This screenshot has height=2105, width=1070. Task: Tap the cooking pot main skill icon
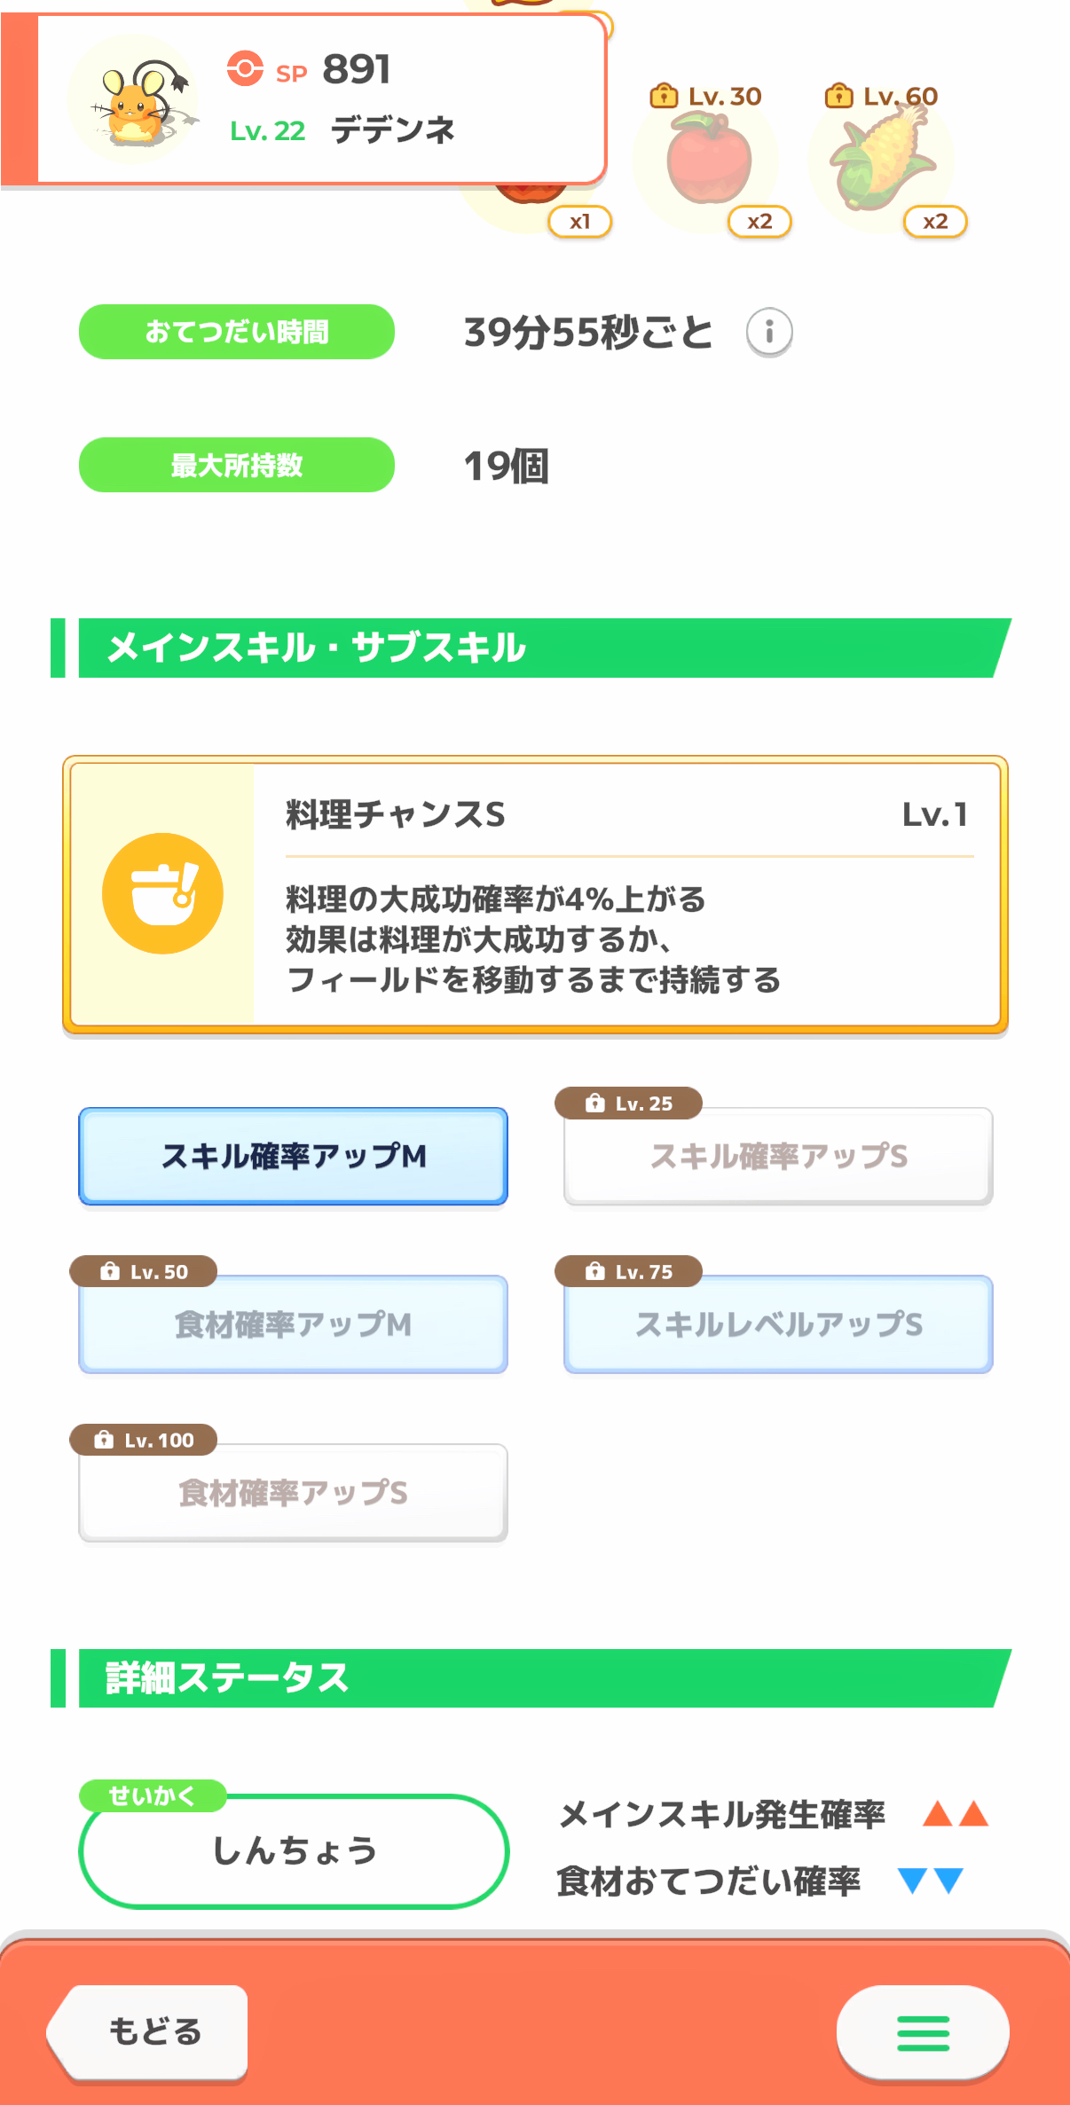162,893
